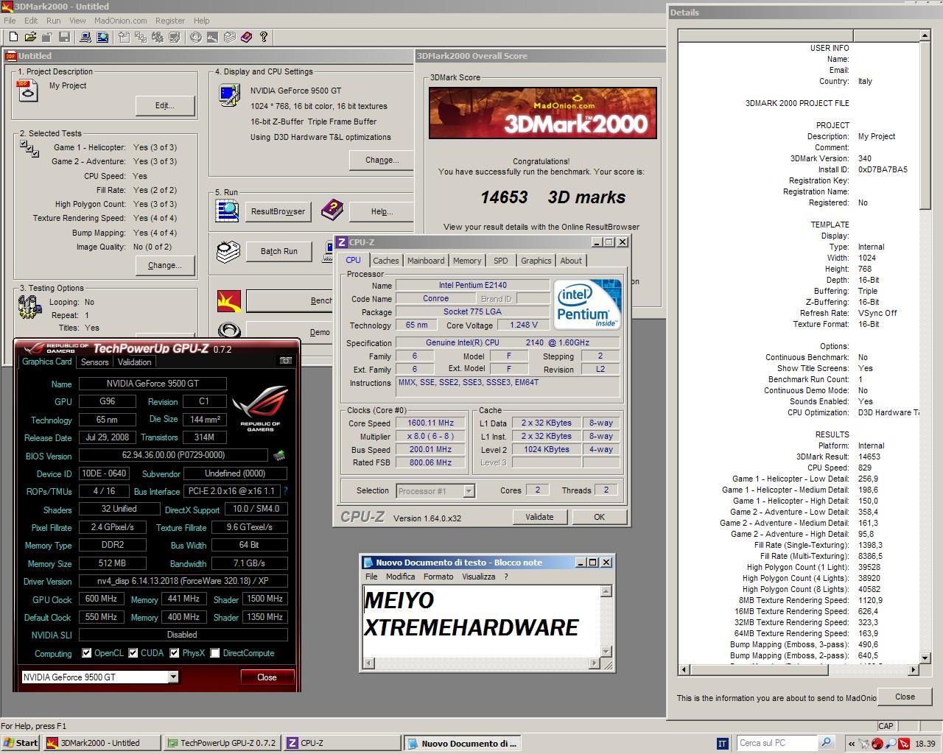Image resolution: width=943 pixels, height=754 pixels.
Task: Switch to the Validation tab in GPU-Z
Action: click(x=134, y=362)
